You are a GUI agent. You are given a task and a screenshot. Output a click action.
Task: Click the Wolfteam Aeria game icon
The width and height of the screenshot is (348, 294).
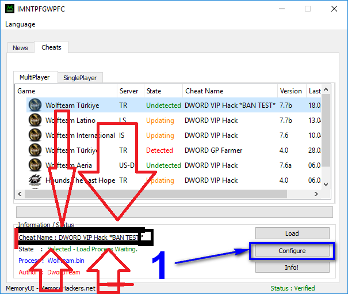point(35,165)
